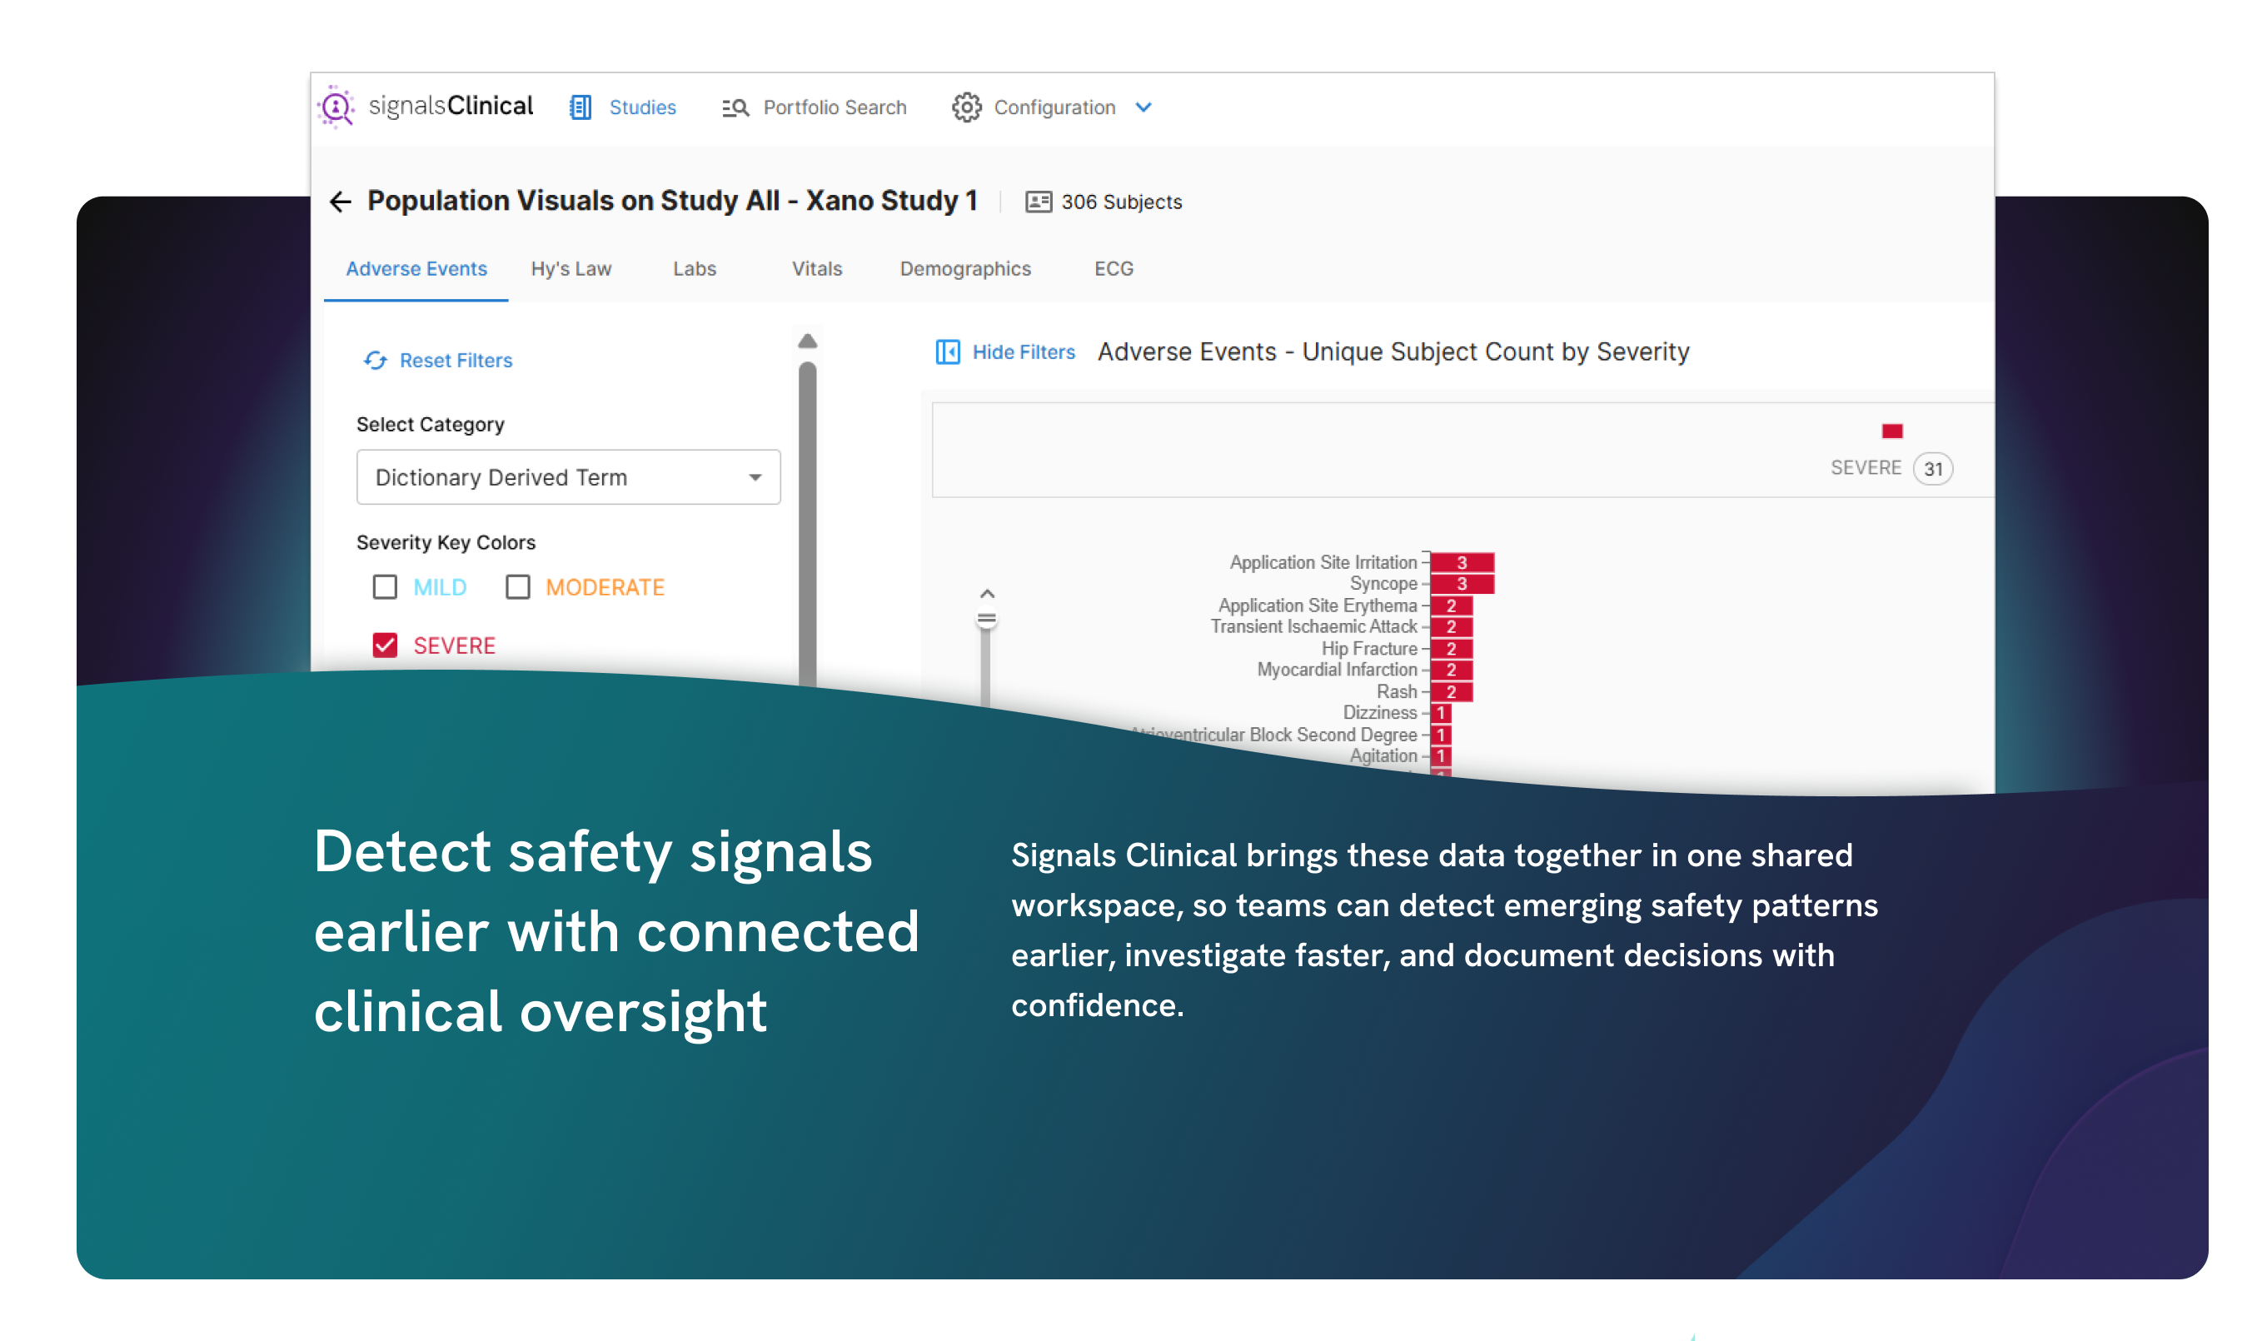Expand the Configuration menu chevron
The height and width of the screenshot is (1341, 2267).
click(x=1143, y=107)
